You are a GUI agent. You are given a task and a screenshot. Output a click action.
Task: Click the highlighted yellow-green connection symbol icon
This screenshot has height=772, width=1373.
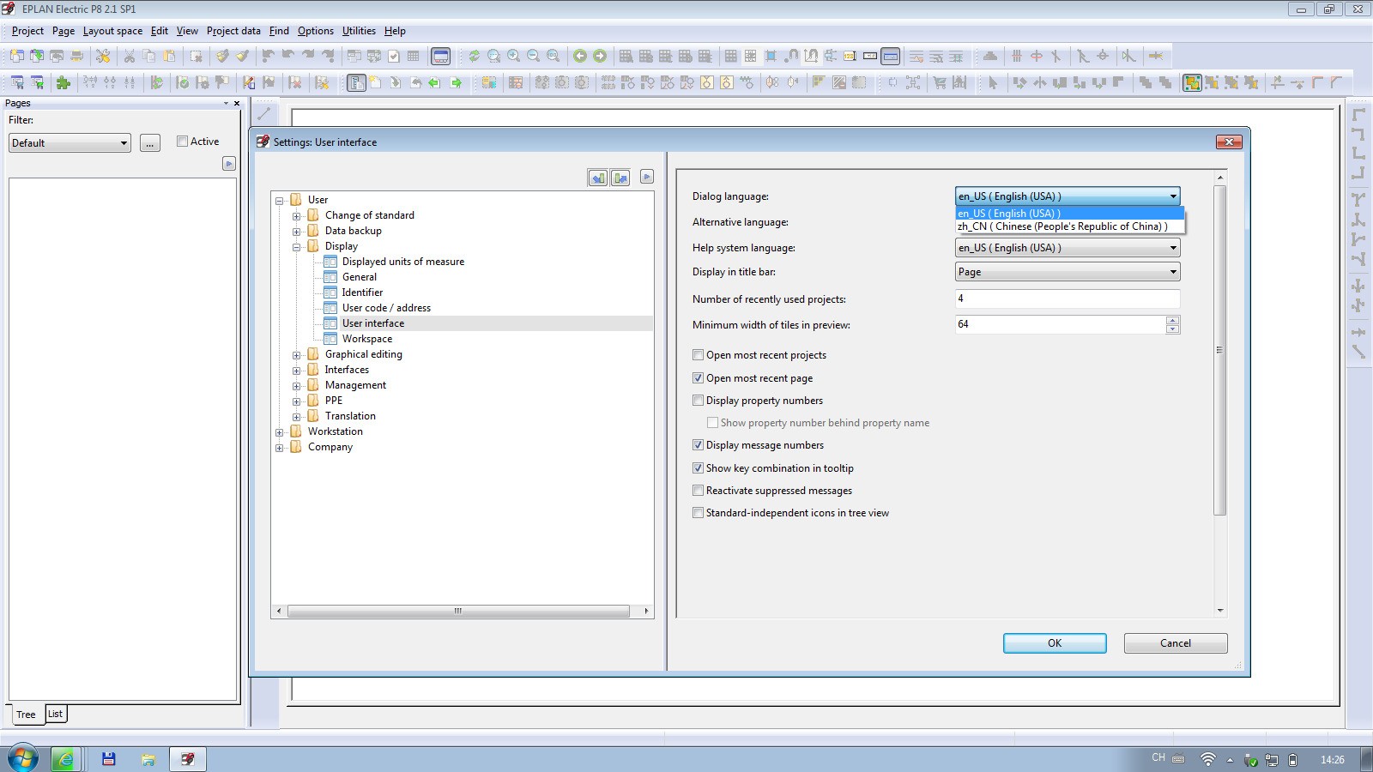pyautogui.click(x=1192, y=83)
